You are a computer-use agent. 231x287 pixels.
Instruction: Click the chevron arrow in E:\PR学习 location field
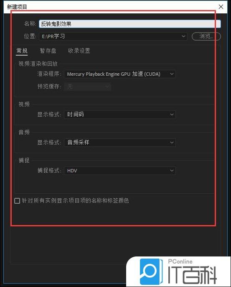[x=183, y=36]
